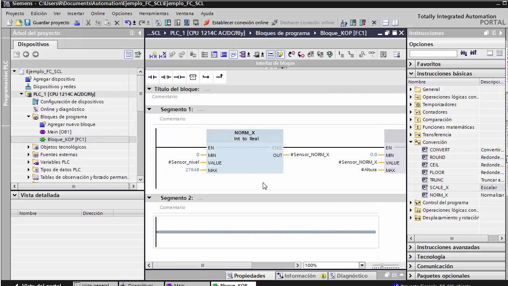Expand Instrucciones avanzadas section
This screenshot has height=286, width=508.
[x=411, y=247]
